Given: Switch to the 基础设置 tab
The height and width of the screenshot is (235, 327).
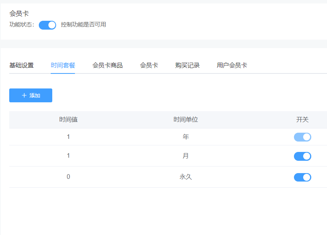Looking at the screenshot, I should 22,65.
